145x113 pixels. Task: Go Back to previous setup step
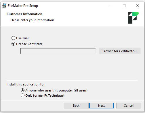[x=76, y=106]
